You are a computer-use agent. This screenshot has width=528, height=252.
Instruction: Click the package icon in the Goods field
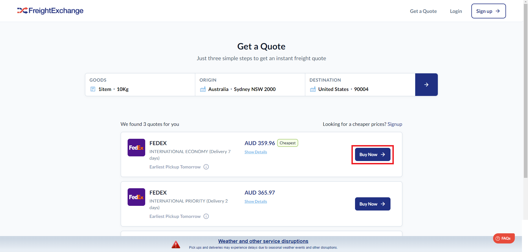pyautogui.click(x=93, y=89)
